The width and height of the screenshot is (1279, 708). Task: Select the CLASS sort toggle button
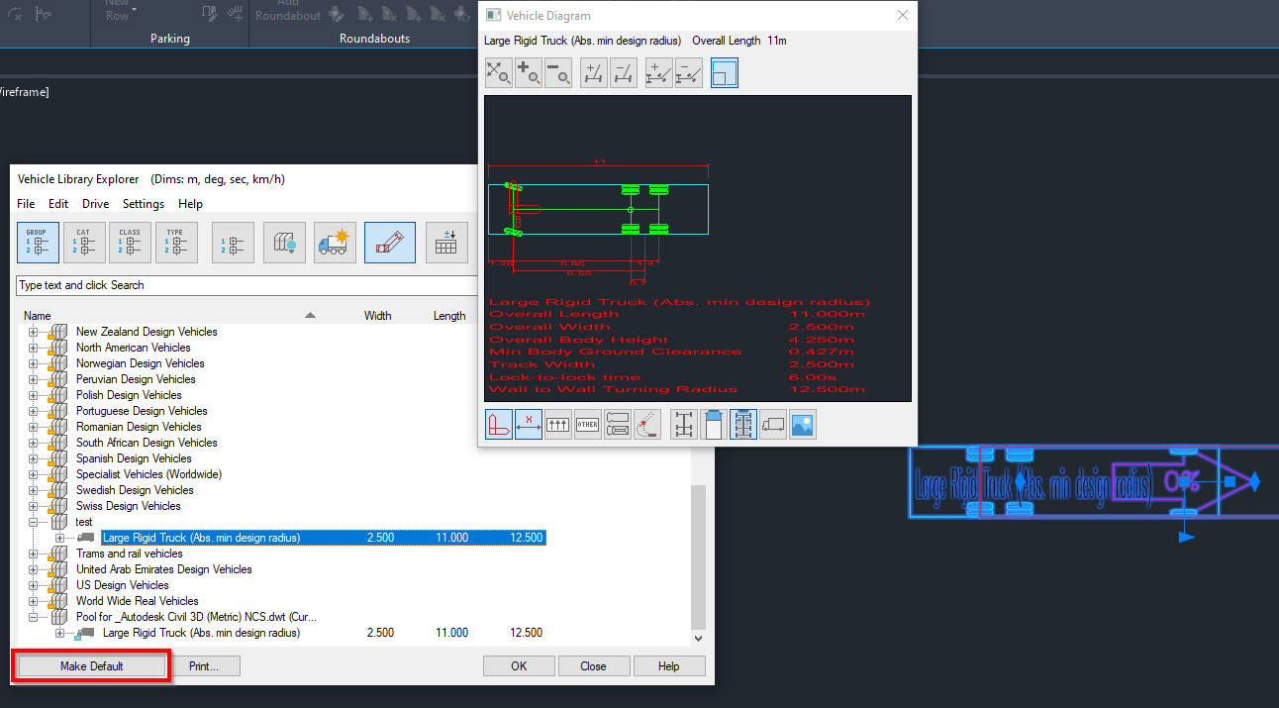click(x=130, y=243)
